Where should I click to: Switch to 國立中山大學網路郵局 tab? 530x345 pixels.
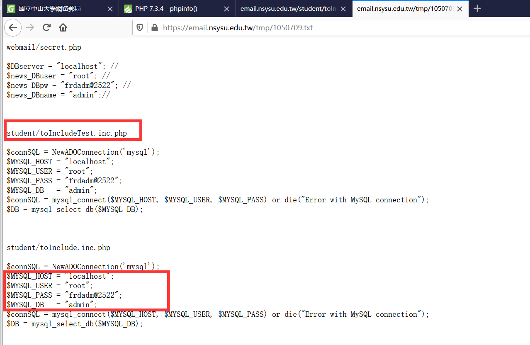pos(61,8)
